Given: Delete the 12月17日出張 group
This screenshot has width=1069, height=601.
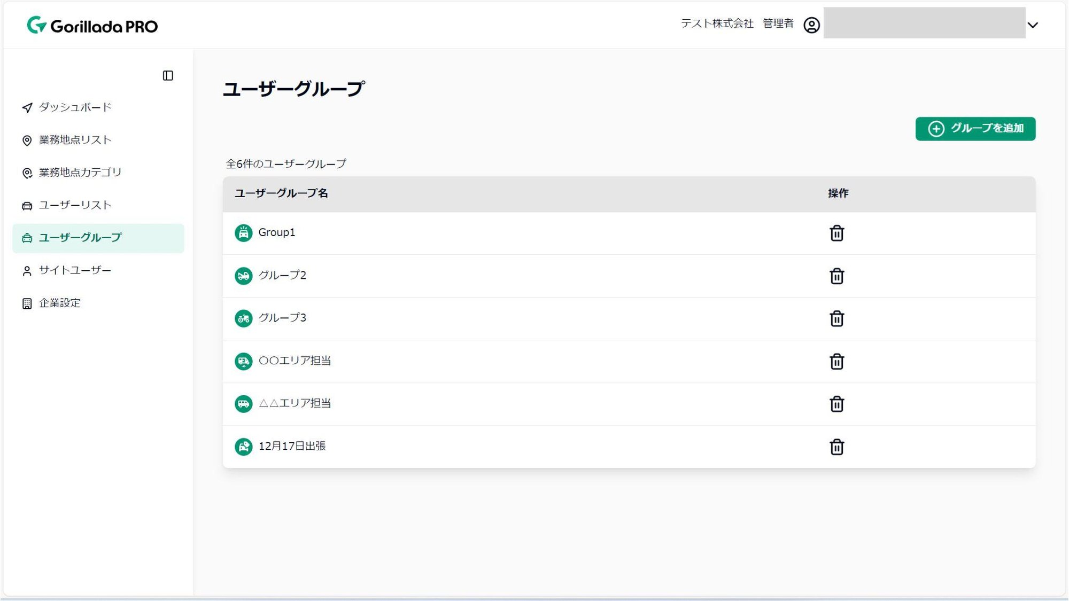Looking at the screenshot, I should [x=836, y=447].
